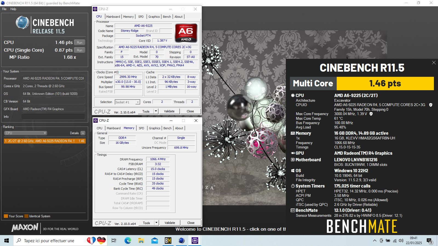Screen dimensions: 438x246
Task: Open Task View on the taskbar
Action: point(114,241)
